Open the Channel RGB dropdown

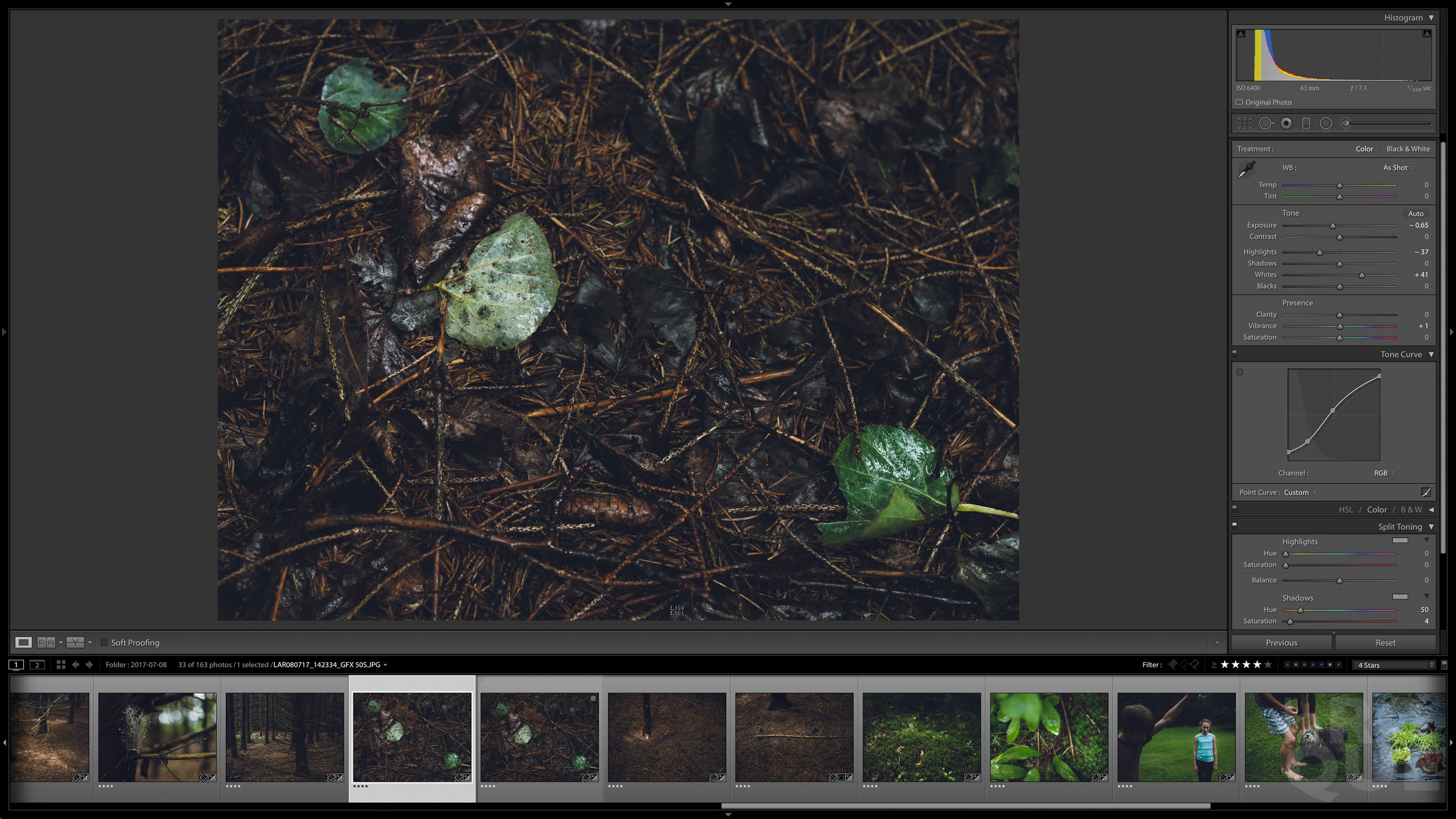point(1384,473)
